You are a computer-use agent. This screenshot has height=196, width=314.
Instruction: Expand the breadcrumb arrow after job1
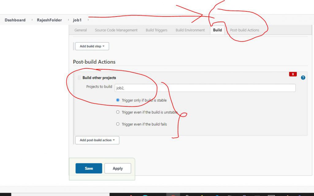(x=88, y=20)
